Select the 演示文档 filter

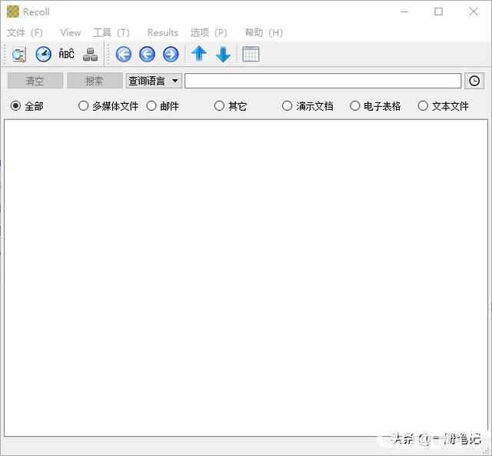click(x=307, y=106)
